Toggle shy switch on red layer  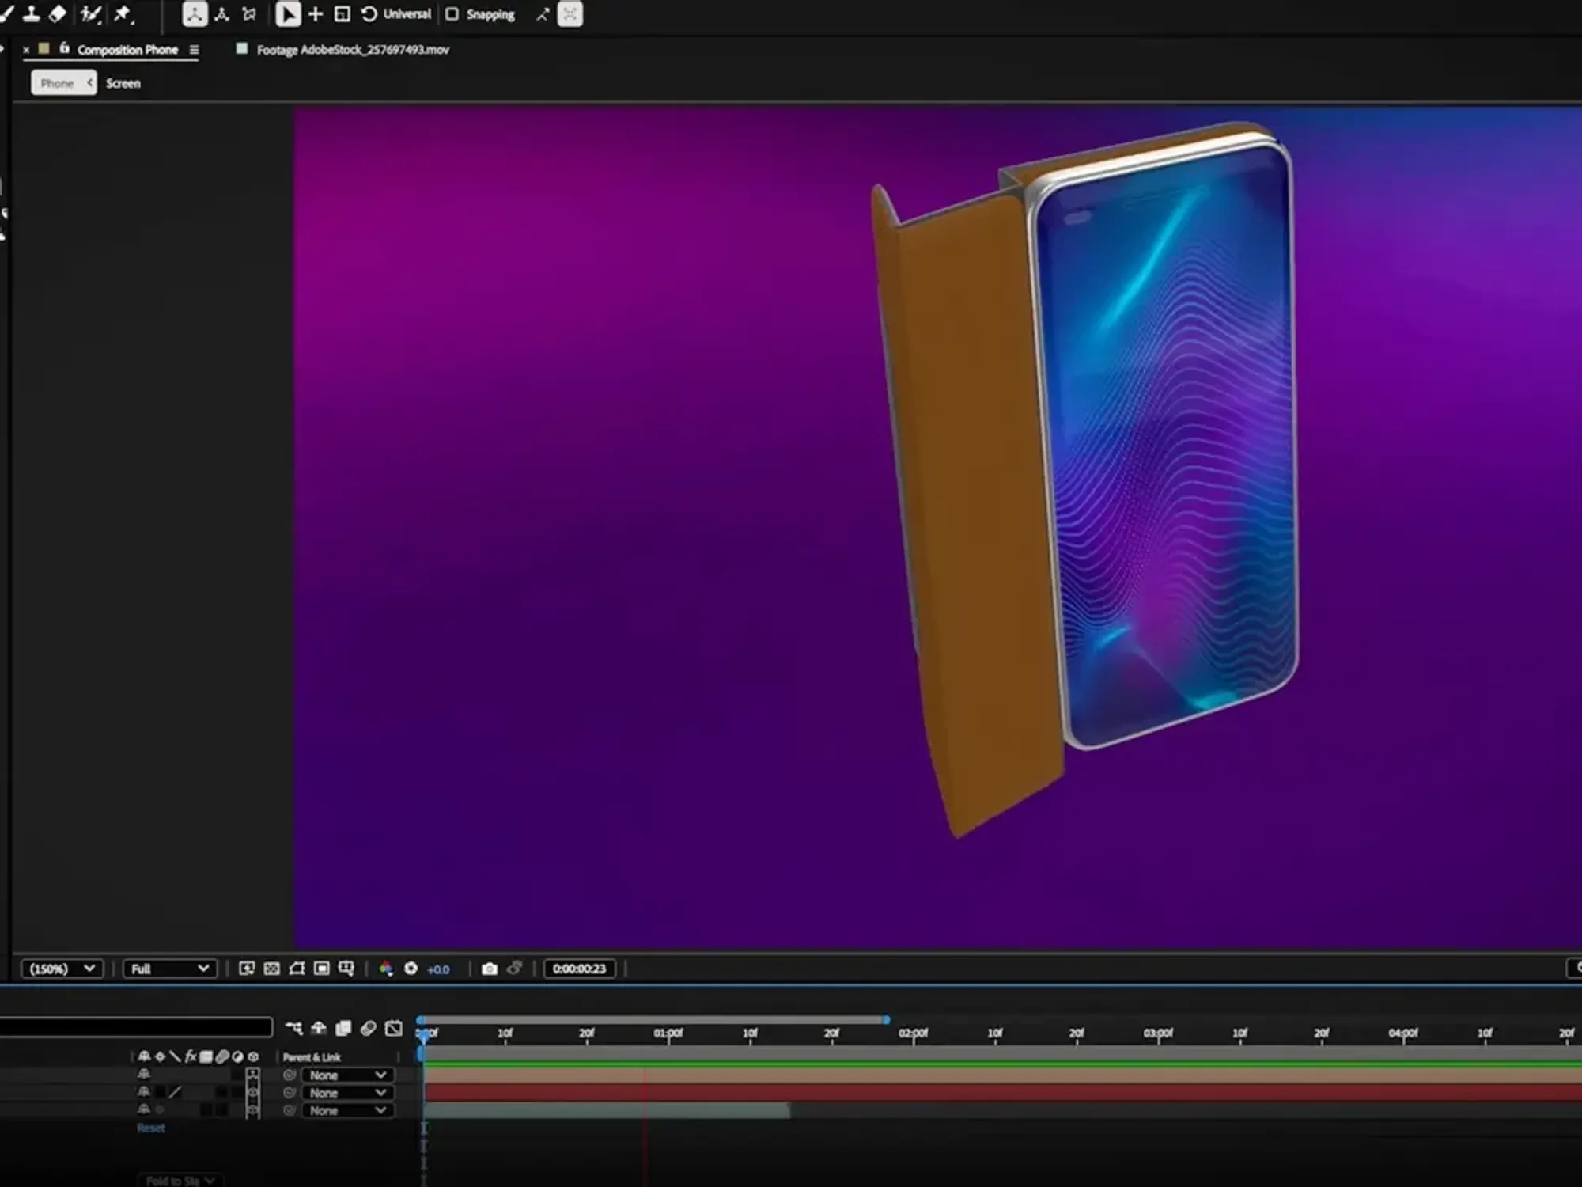click(x=144, y=1092)
